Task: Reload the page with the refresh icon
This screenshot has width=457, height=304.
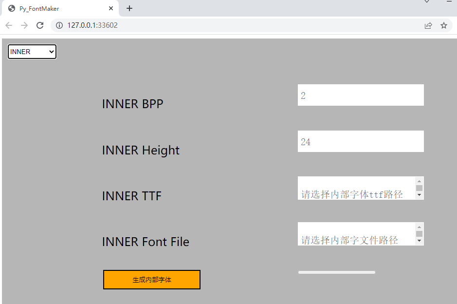Action: pos(40,25)
